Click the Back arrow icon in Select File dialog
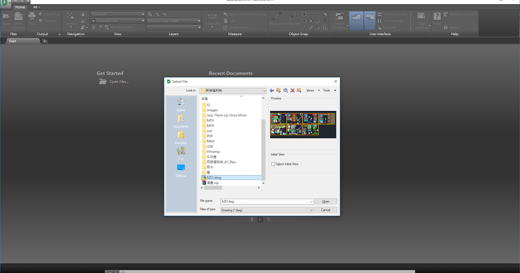The height and width of the screenshot is (273, 520). coord(272,91)
